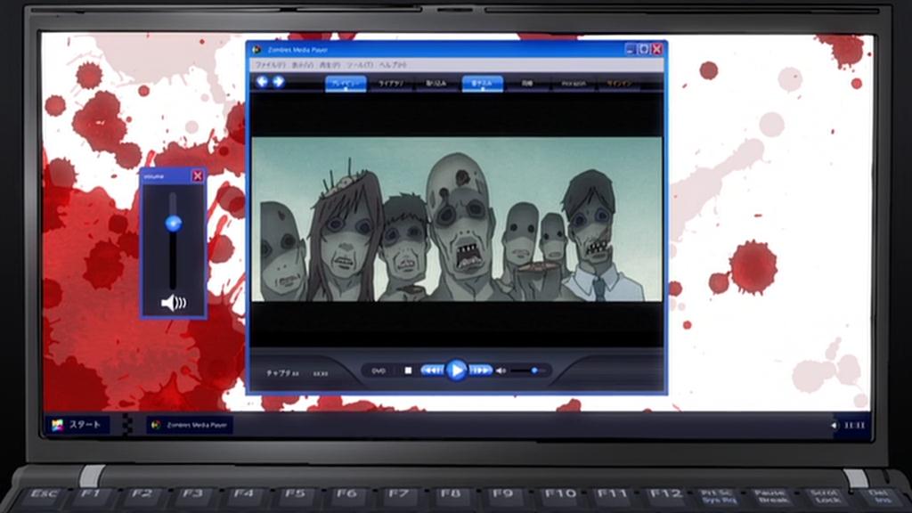Screen dimensions: 912x513
Task: Click the rewind button left of Play
Action: (432, 370)
